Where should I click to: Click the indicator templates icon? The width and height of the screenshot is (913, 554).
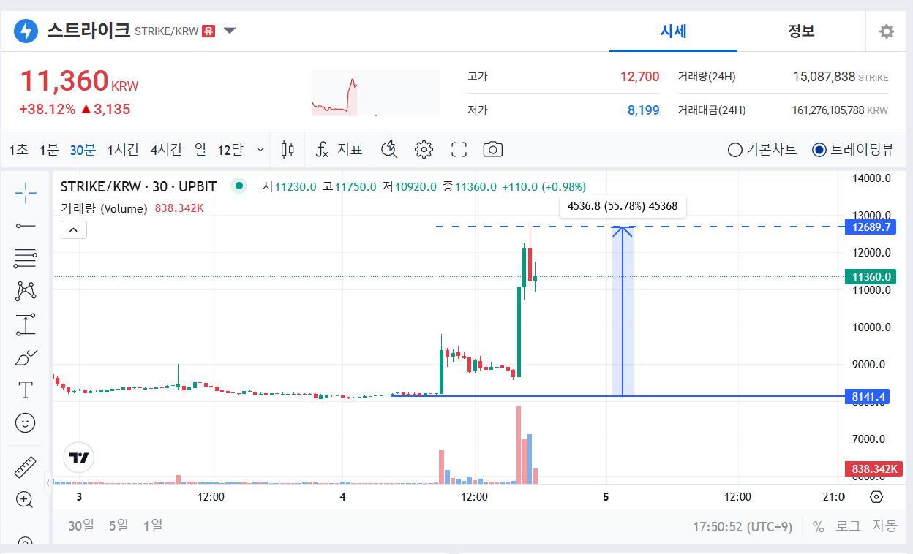(x=390, y=150)
